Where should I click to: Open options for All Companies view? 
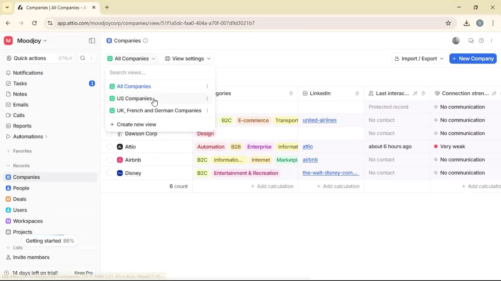[207, 86]
